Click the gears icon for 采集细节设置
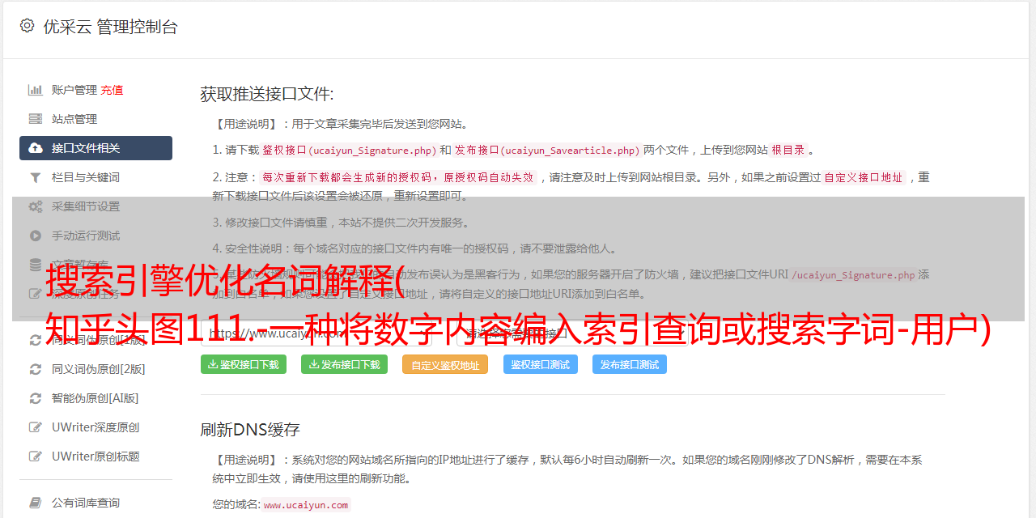Viewport: 1036px width, 518px height. (36, 206)
